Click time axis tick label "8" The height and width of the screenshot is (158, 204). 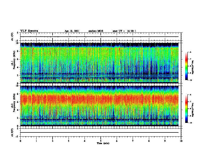[x=149, y=141]
